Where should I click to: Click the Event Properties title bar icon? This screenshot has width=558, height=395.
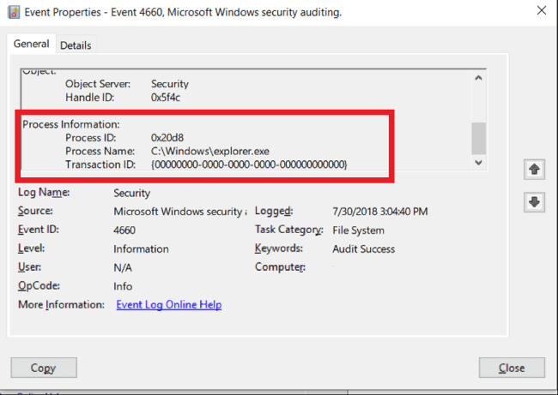(x=14, y=12)
